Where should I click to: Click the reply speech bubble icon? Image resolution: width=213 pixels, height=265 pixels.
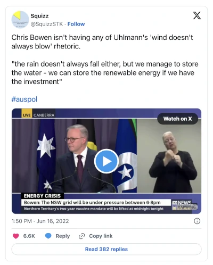click(48, 236)
